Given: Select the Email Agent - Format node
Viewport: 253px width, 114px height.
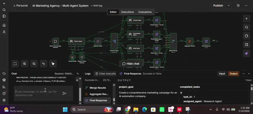Looking at the screenshot, I should [x=157, y=48].
